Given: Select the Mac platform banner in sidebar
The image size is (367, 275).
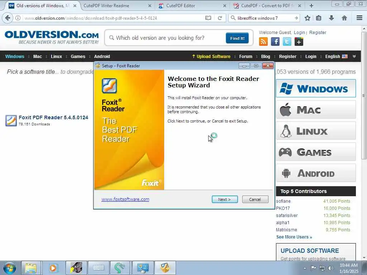Looking at the screenshot, I should (316, 110).
